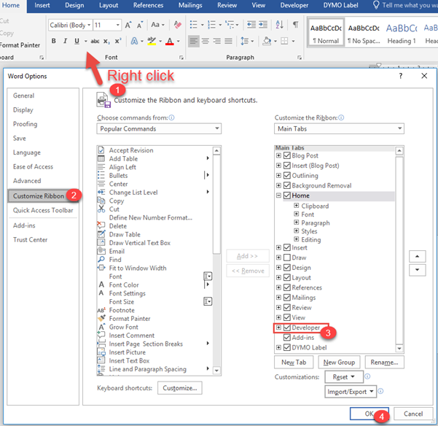Toggle the Add-ins checkbox
Screen dimensions: 438x426
[287, 338]
